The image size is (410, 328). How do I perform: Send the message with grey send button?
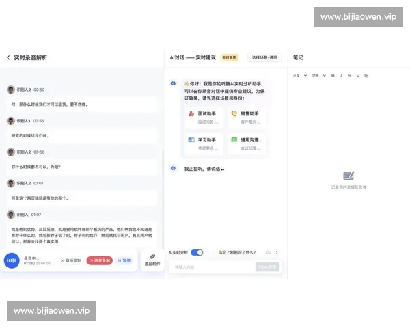click(267, 266)
